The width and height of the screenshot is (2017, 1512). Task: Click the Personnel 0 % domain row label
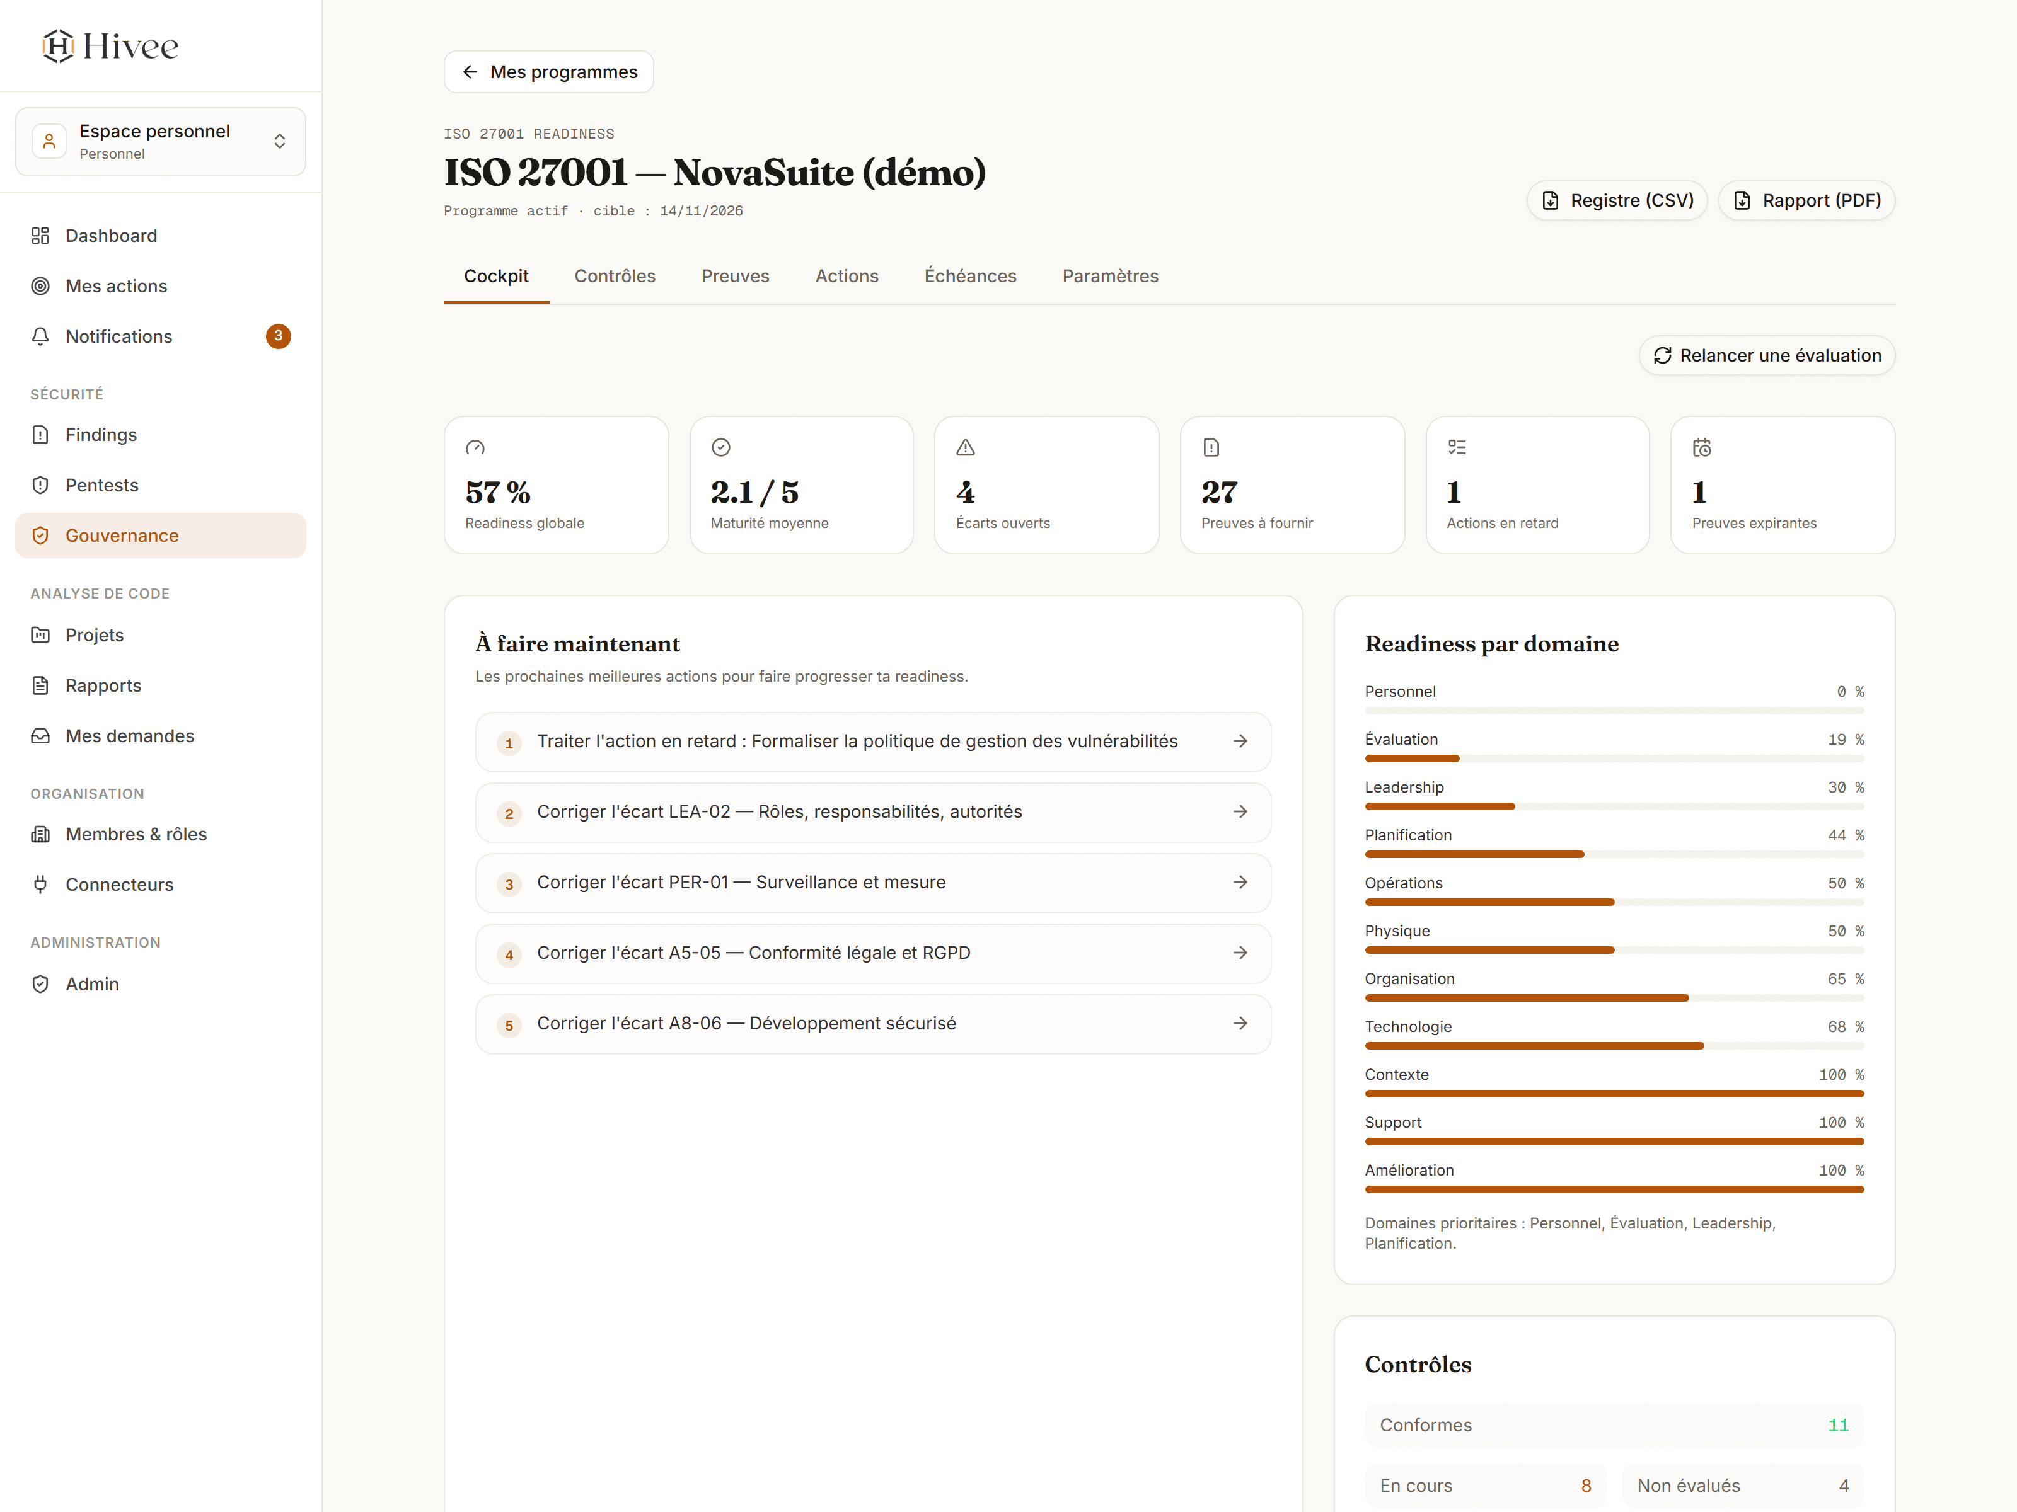click(1400, 692)
